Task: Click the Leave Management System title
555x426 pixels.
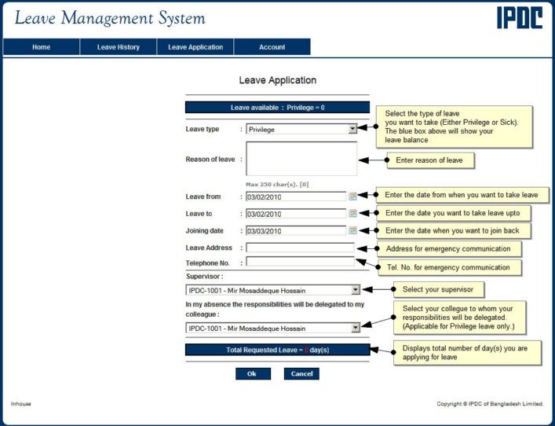Action: [x=110, y=18]
